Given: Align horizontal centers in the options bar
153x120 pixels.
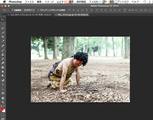Looking at the screenshot, I should pos(87,10).
